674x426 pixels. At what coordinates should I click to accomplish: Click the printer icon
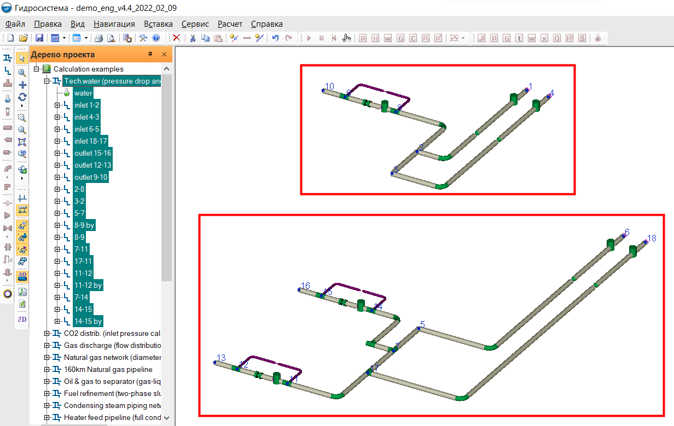click(99, 38)
